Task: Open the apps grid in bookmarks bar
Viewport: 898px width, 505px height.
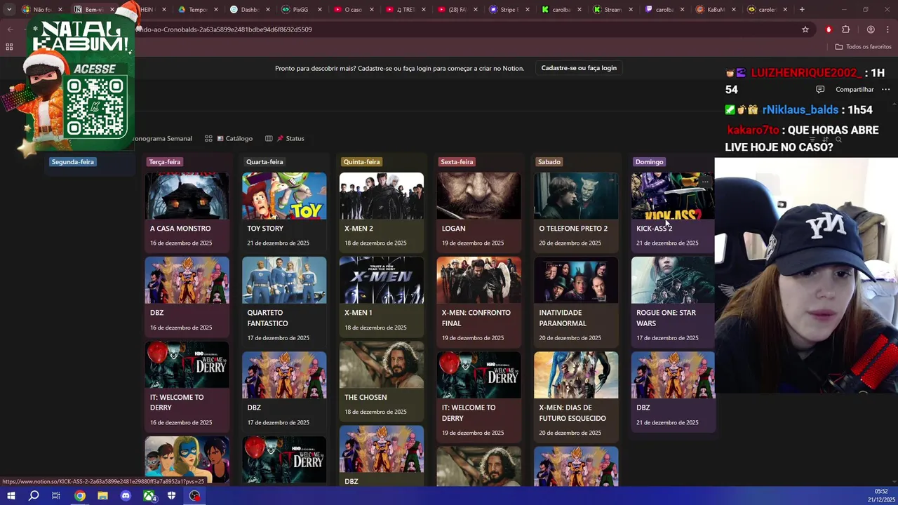Action: (9, 47)
